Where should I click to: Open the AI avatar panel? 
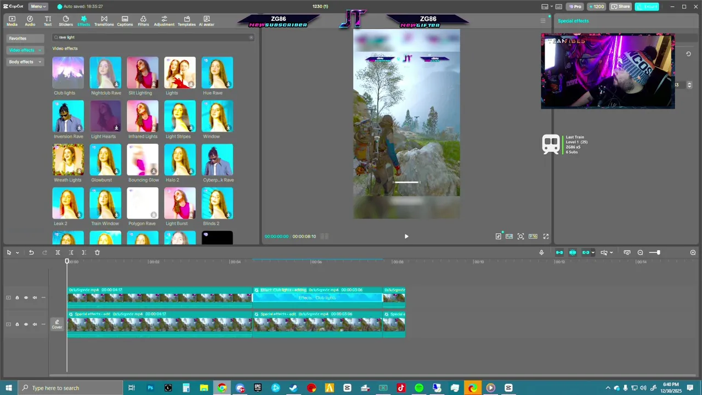pos(206,21)
